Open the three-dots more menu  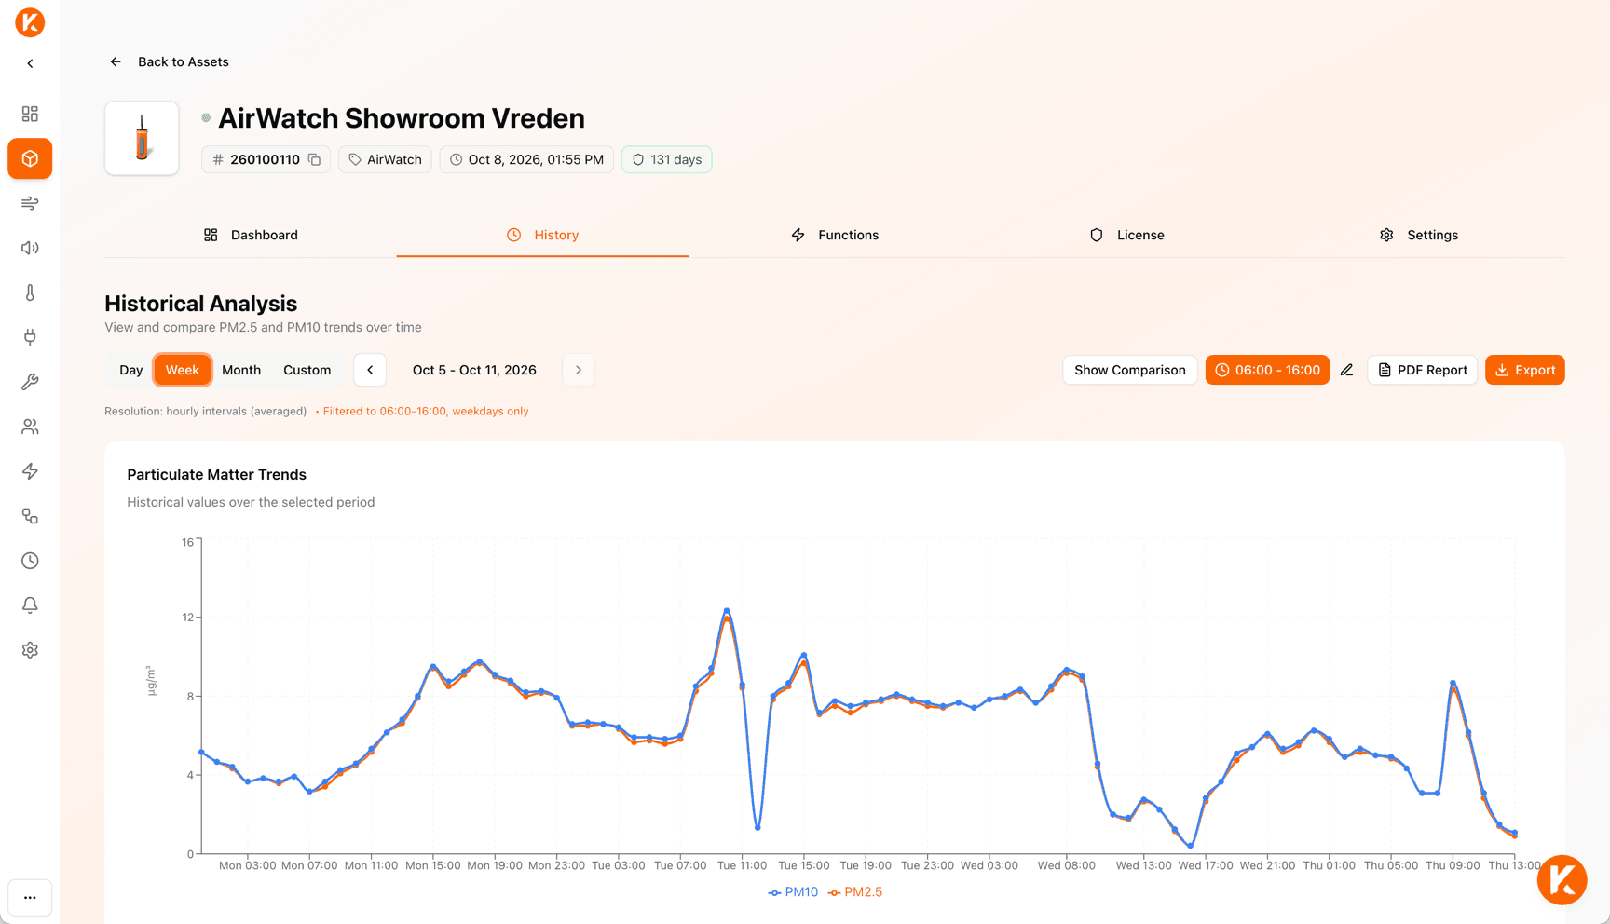30,898
